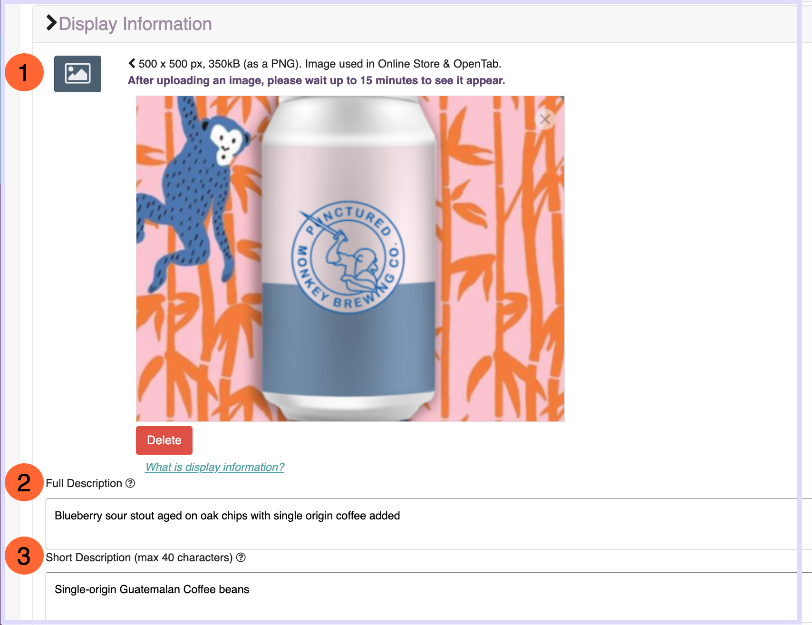Focus the Short Description input field
The width and height of the screenshot is (812, 625).
(421, 596)
